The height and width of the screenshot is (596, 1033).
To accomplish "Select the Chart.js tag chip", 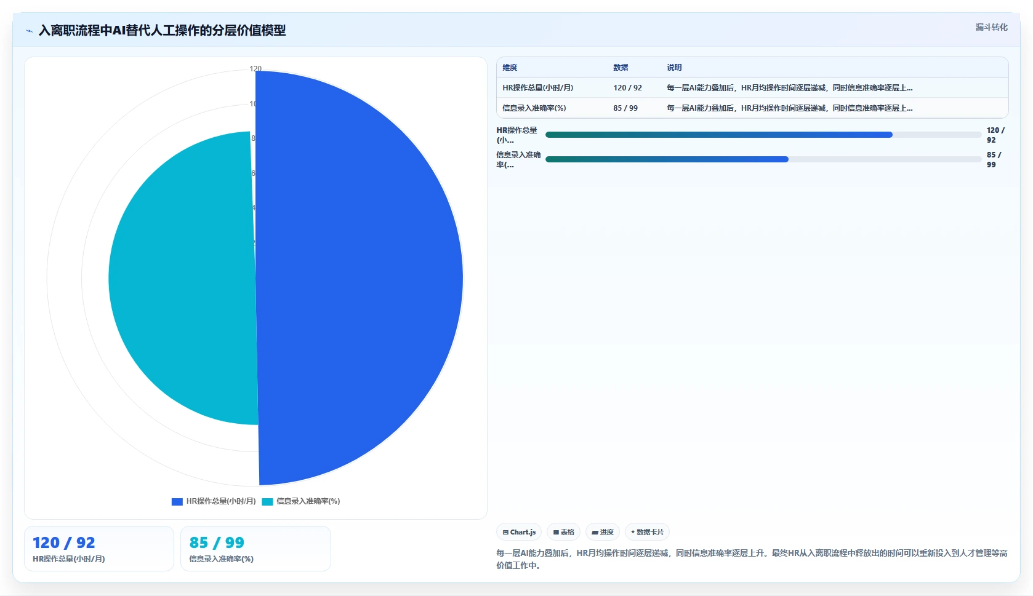I will pyautogui.click(x=519, y=532).
